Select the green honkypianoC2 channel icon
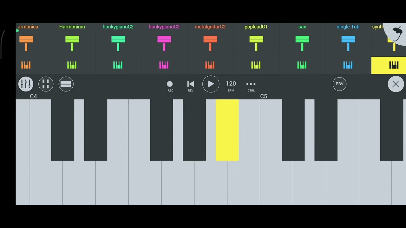The width and height of the screenshot is (406, 228). (x=118, y=43)
